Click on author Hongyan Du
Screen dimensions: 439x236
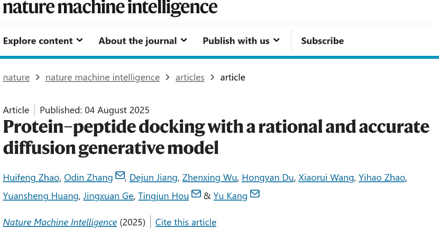pos(268,178)
